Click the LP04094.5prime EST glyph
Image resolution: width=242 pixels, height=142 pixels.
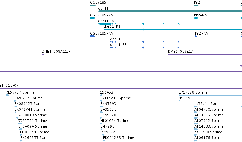click(x=20, y=129)
